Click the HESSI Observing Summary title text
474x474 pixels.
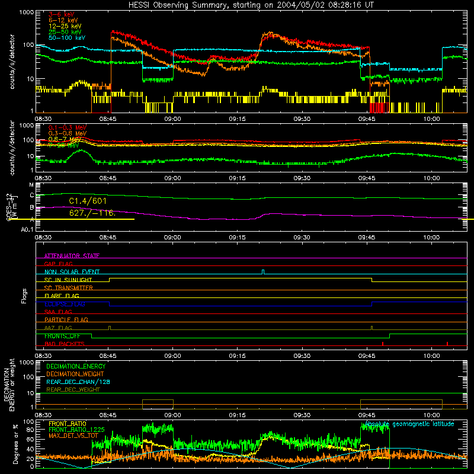pyautogui.click(x=251, y=5)
